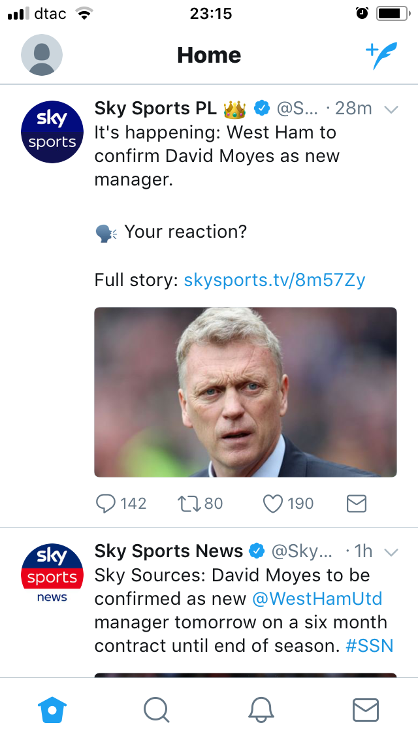The image size is (418, 742).
Task: Tap the Home title header
Action: click(209, 56)
